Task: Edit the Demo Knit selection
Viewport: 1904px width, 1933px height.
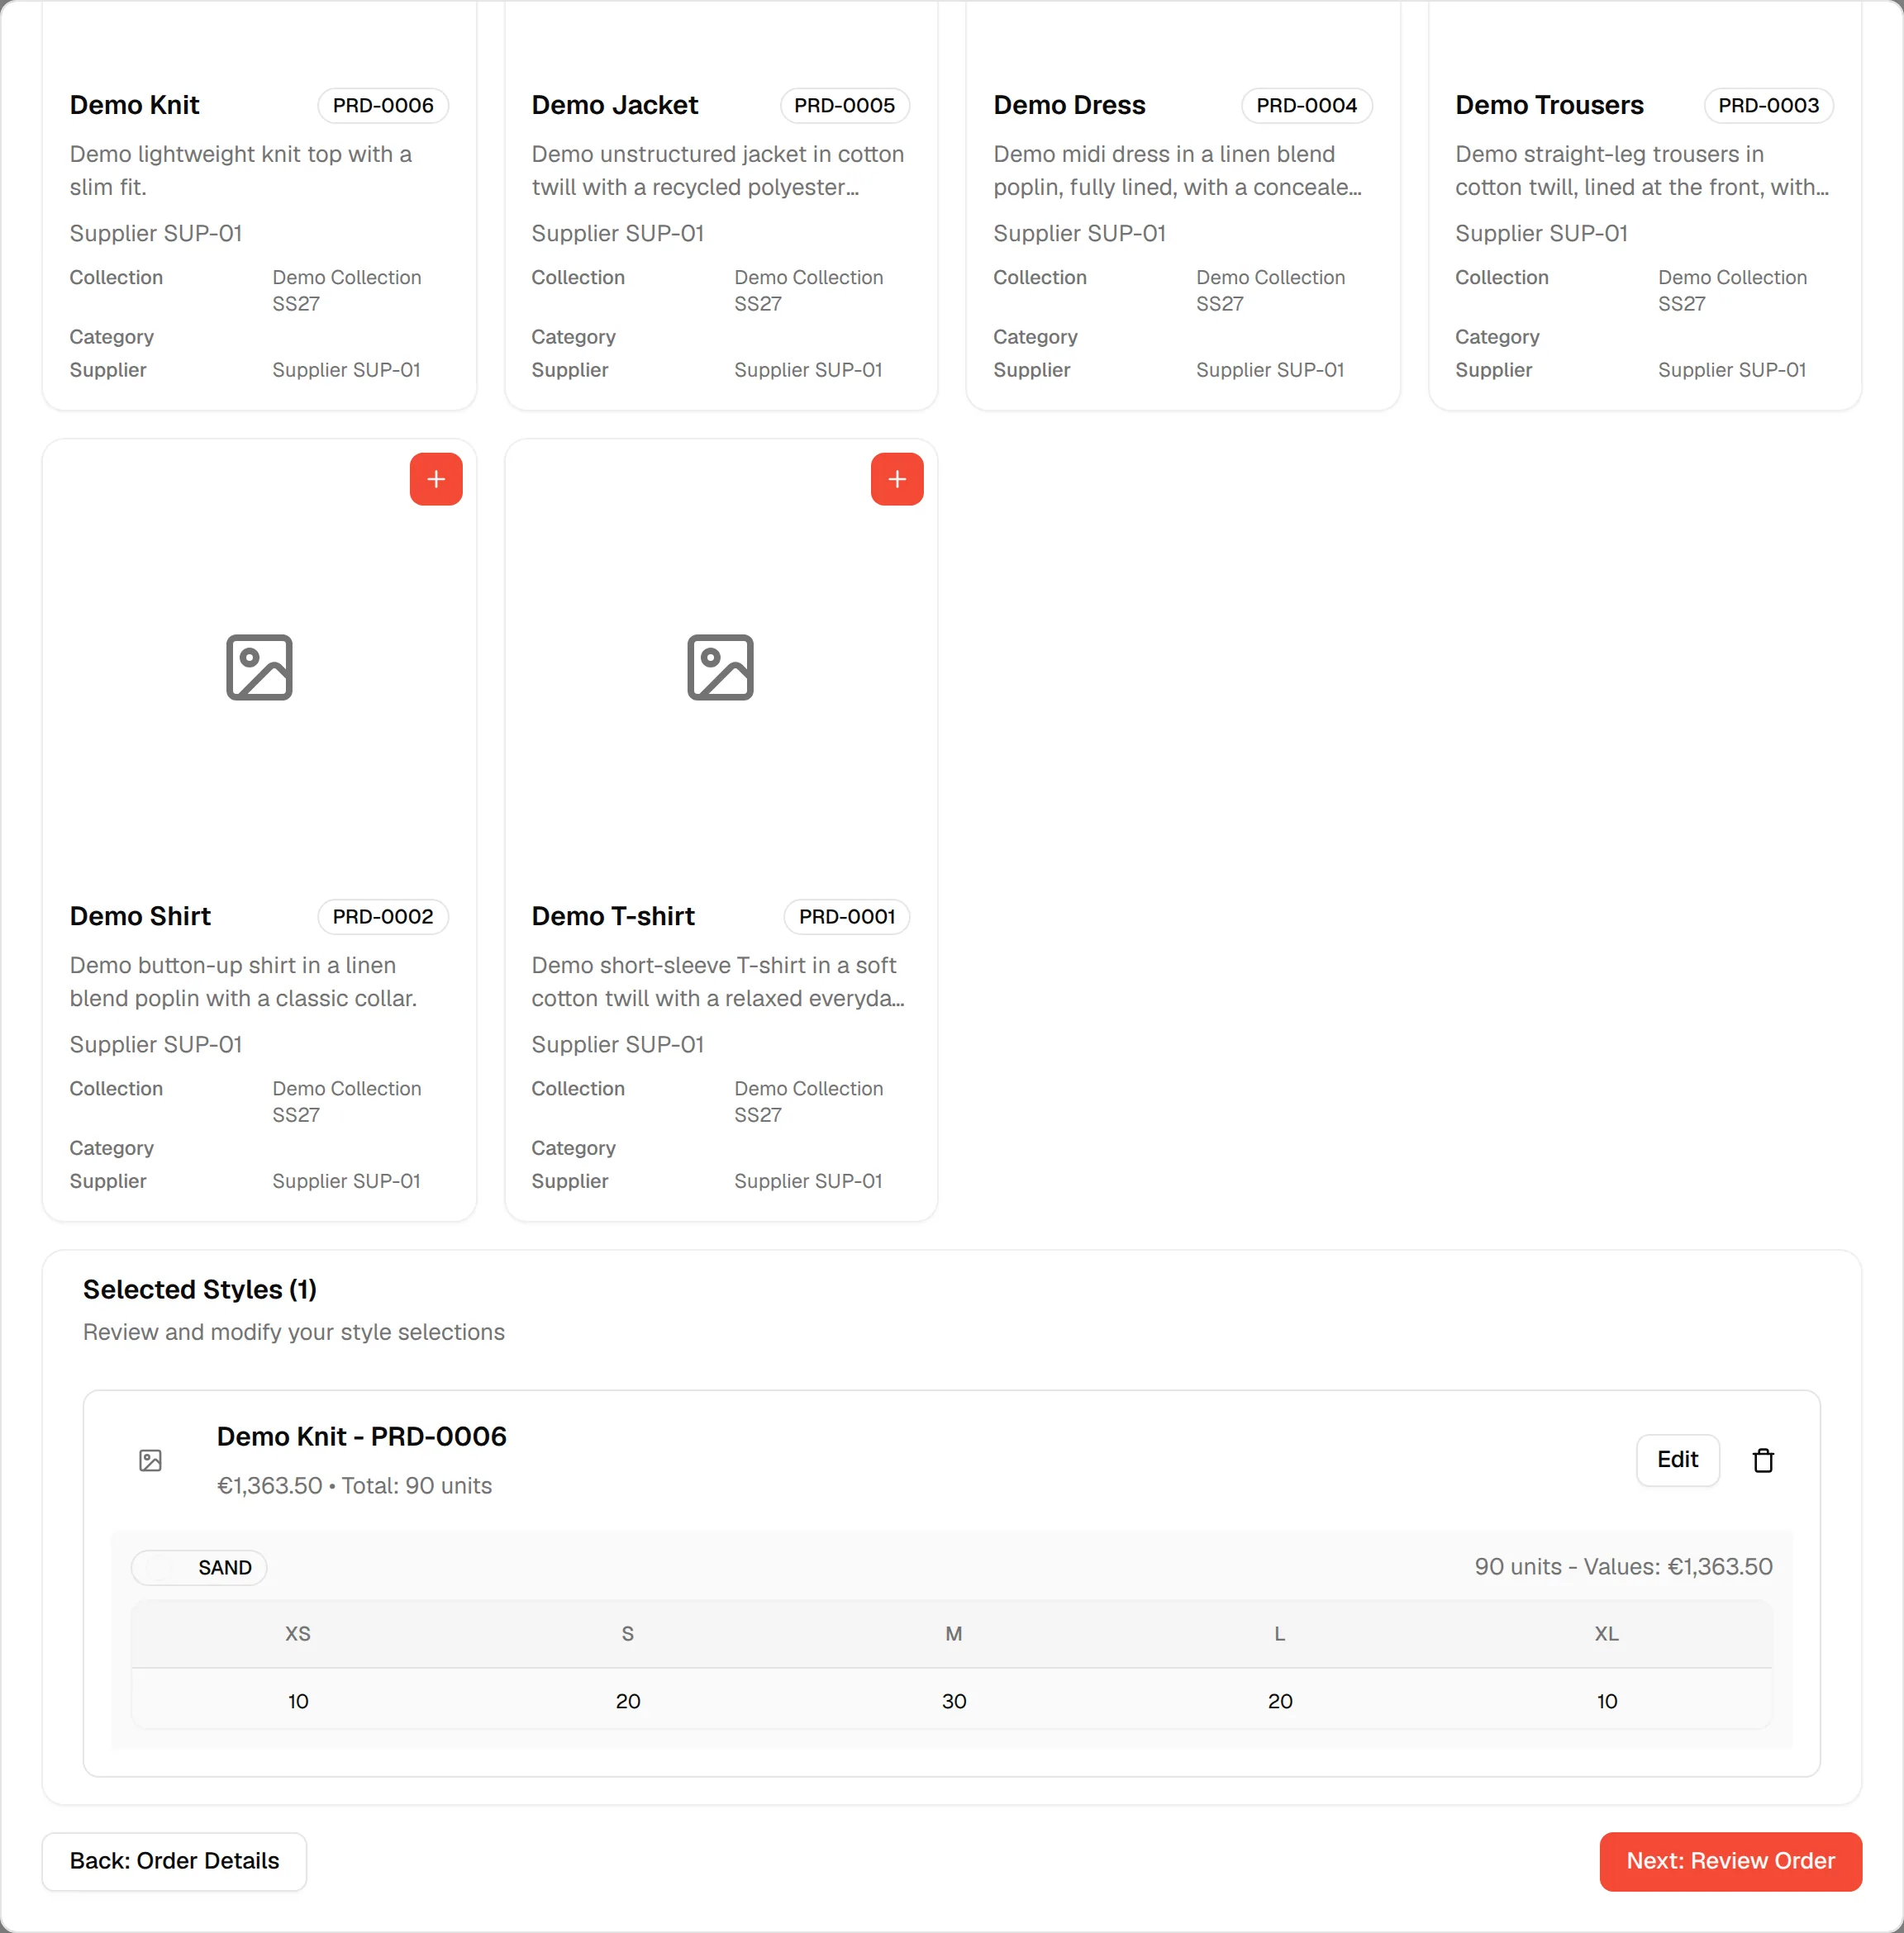Action: (x=1677, y=1459)
